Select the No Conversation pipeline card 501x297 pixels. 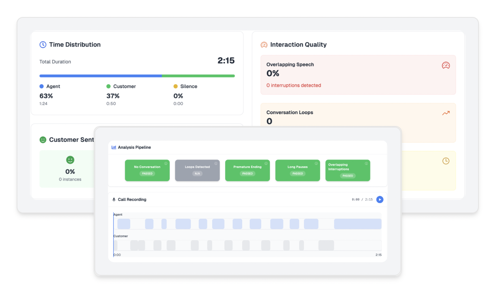(147, 171)
